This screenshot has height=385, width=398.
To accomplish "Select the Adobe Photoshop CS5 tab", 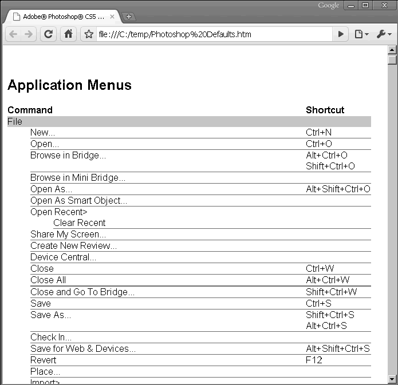I will click(64, 17).
